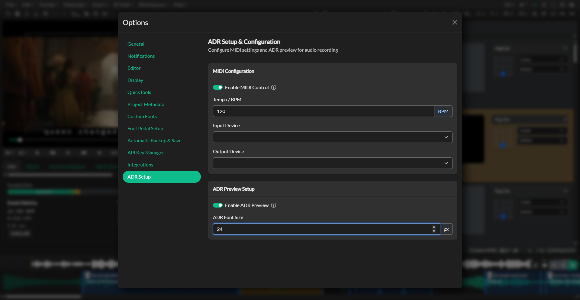Click the info icon beside Enable ADR Preview
Viewport: 580px width, 300px height.
click(273, 205)
